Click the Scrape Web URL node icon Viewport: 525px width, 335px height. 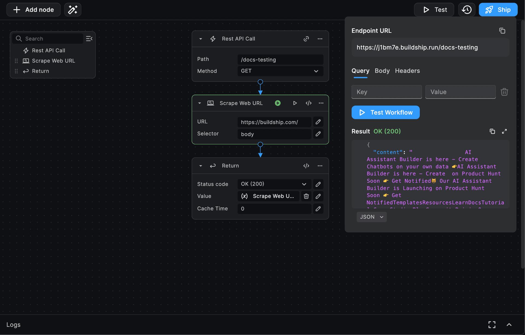pos(211,103)
